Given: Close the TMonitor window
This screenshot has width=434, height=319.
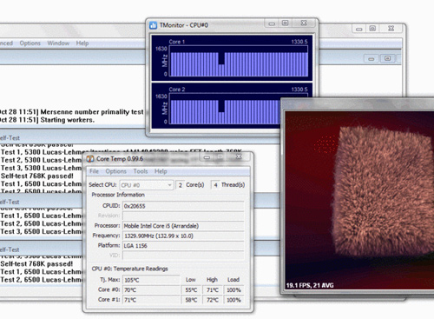Looking at the screenshot, I should point(304,23).
